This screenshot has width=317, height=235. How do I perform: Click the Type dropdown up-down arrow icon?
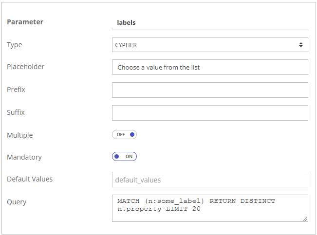[x=301, y=45]
